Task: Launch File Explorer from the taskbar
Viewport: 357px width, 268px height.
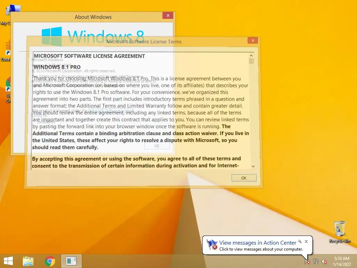Action: [28, 261]
